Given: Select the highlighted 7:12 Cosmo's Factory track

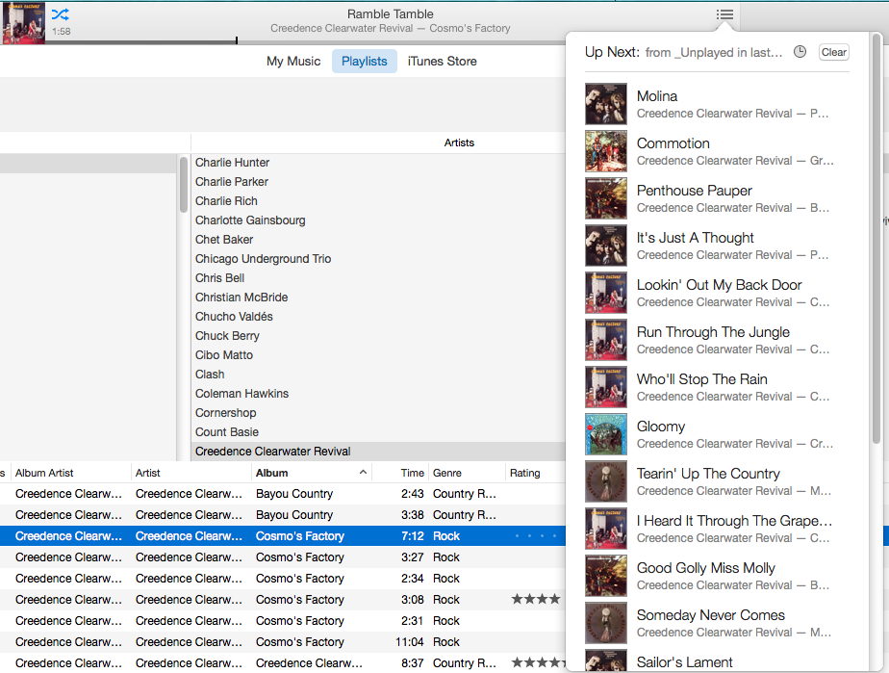Looking at the screenshot, I should [x=283, y=535].
